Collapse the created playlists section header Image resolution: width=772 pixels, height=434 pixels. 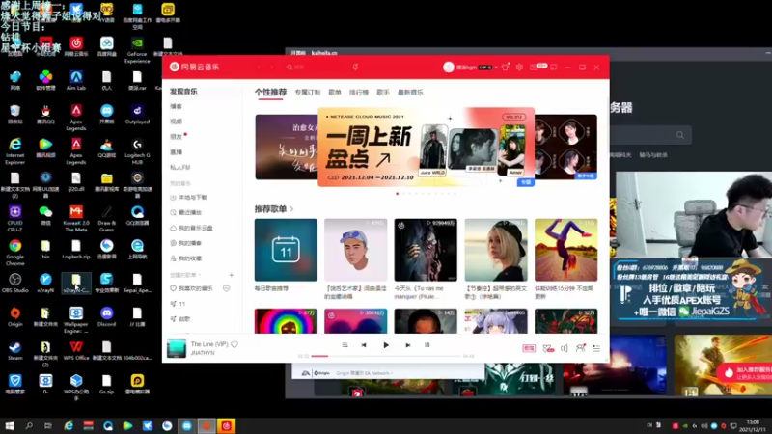pos(185,275)
